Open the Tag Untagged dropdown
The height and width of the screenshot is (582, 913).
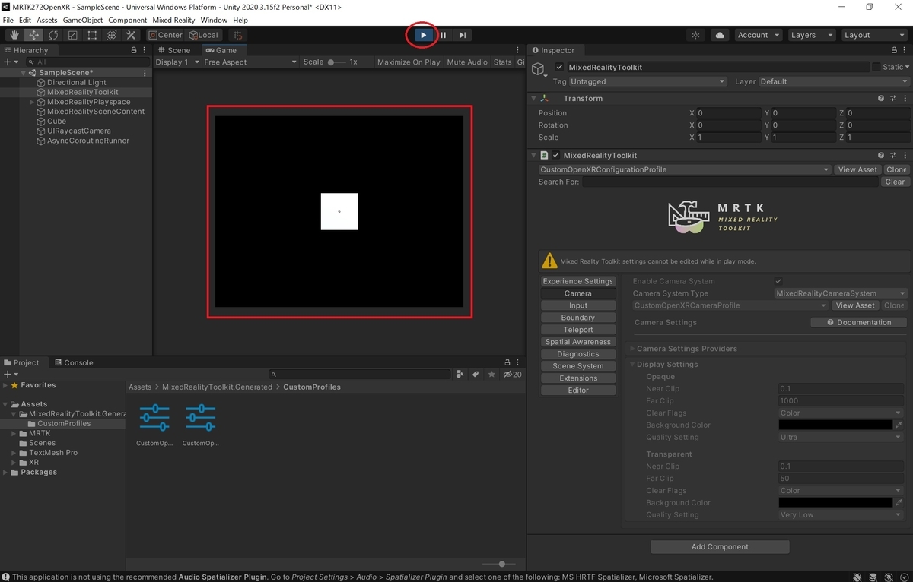pos(648,81)
